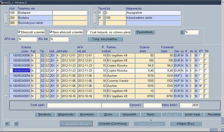Click Új bevitel (Ctrl+Home) button
Image resolution: width=224 pixels, height=132 pixels.
click(x=113, y=124)
